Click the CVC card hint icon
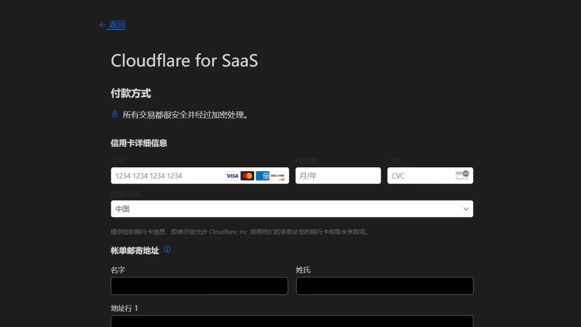Screen dimensions: 581x327 (462, 175)
